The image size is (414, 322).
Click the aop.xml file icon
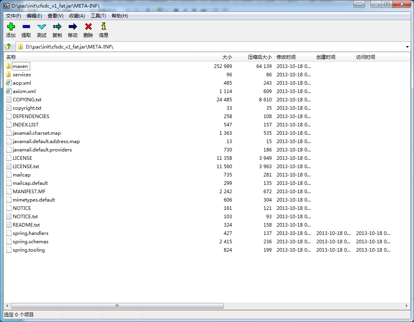tap(8, 83)
